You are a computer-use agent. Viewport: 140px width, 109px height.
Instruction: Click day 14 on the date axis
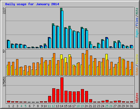(62, 106)
